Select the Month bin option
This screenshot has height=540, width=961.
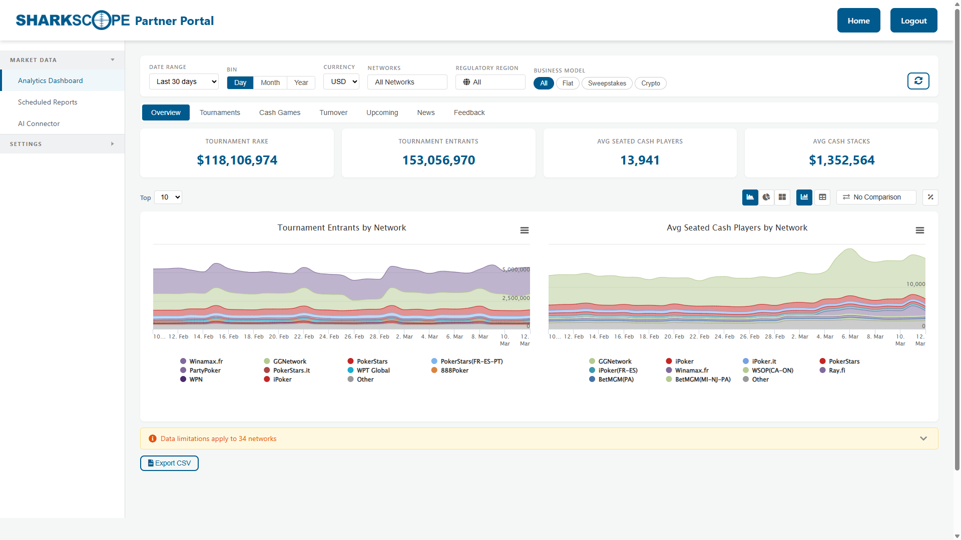pyautogui.click(x=270, y=82)
